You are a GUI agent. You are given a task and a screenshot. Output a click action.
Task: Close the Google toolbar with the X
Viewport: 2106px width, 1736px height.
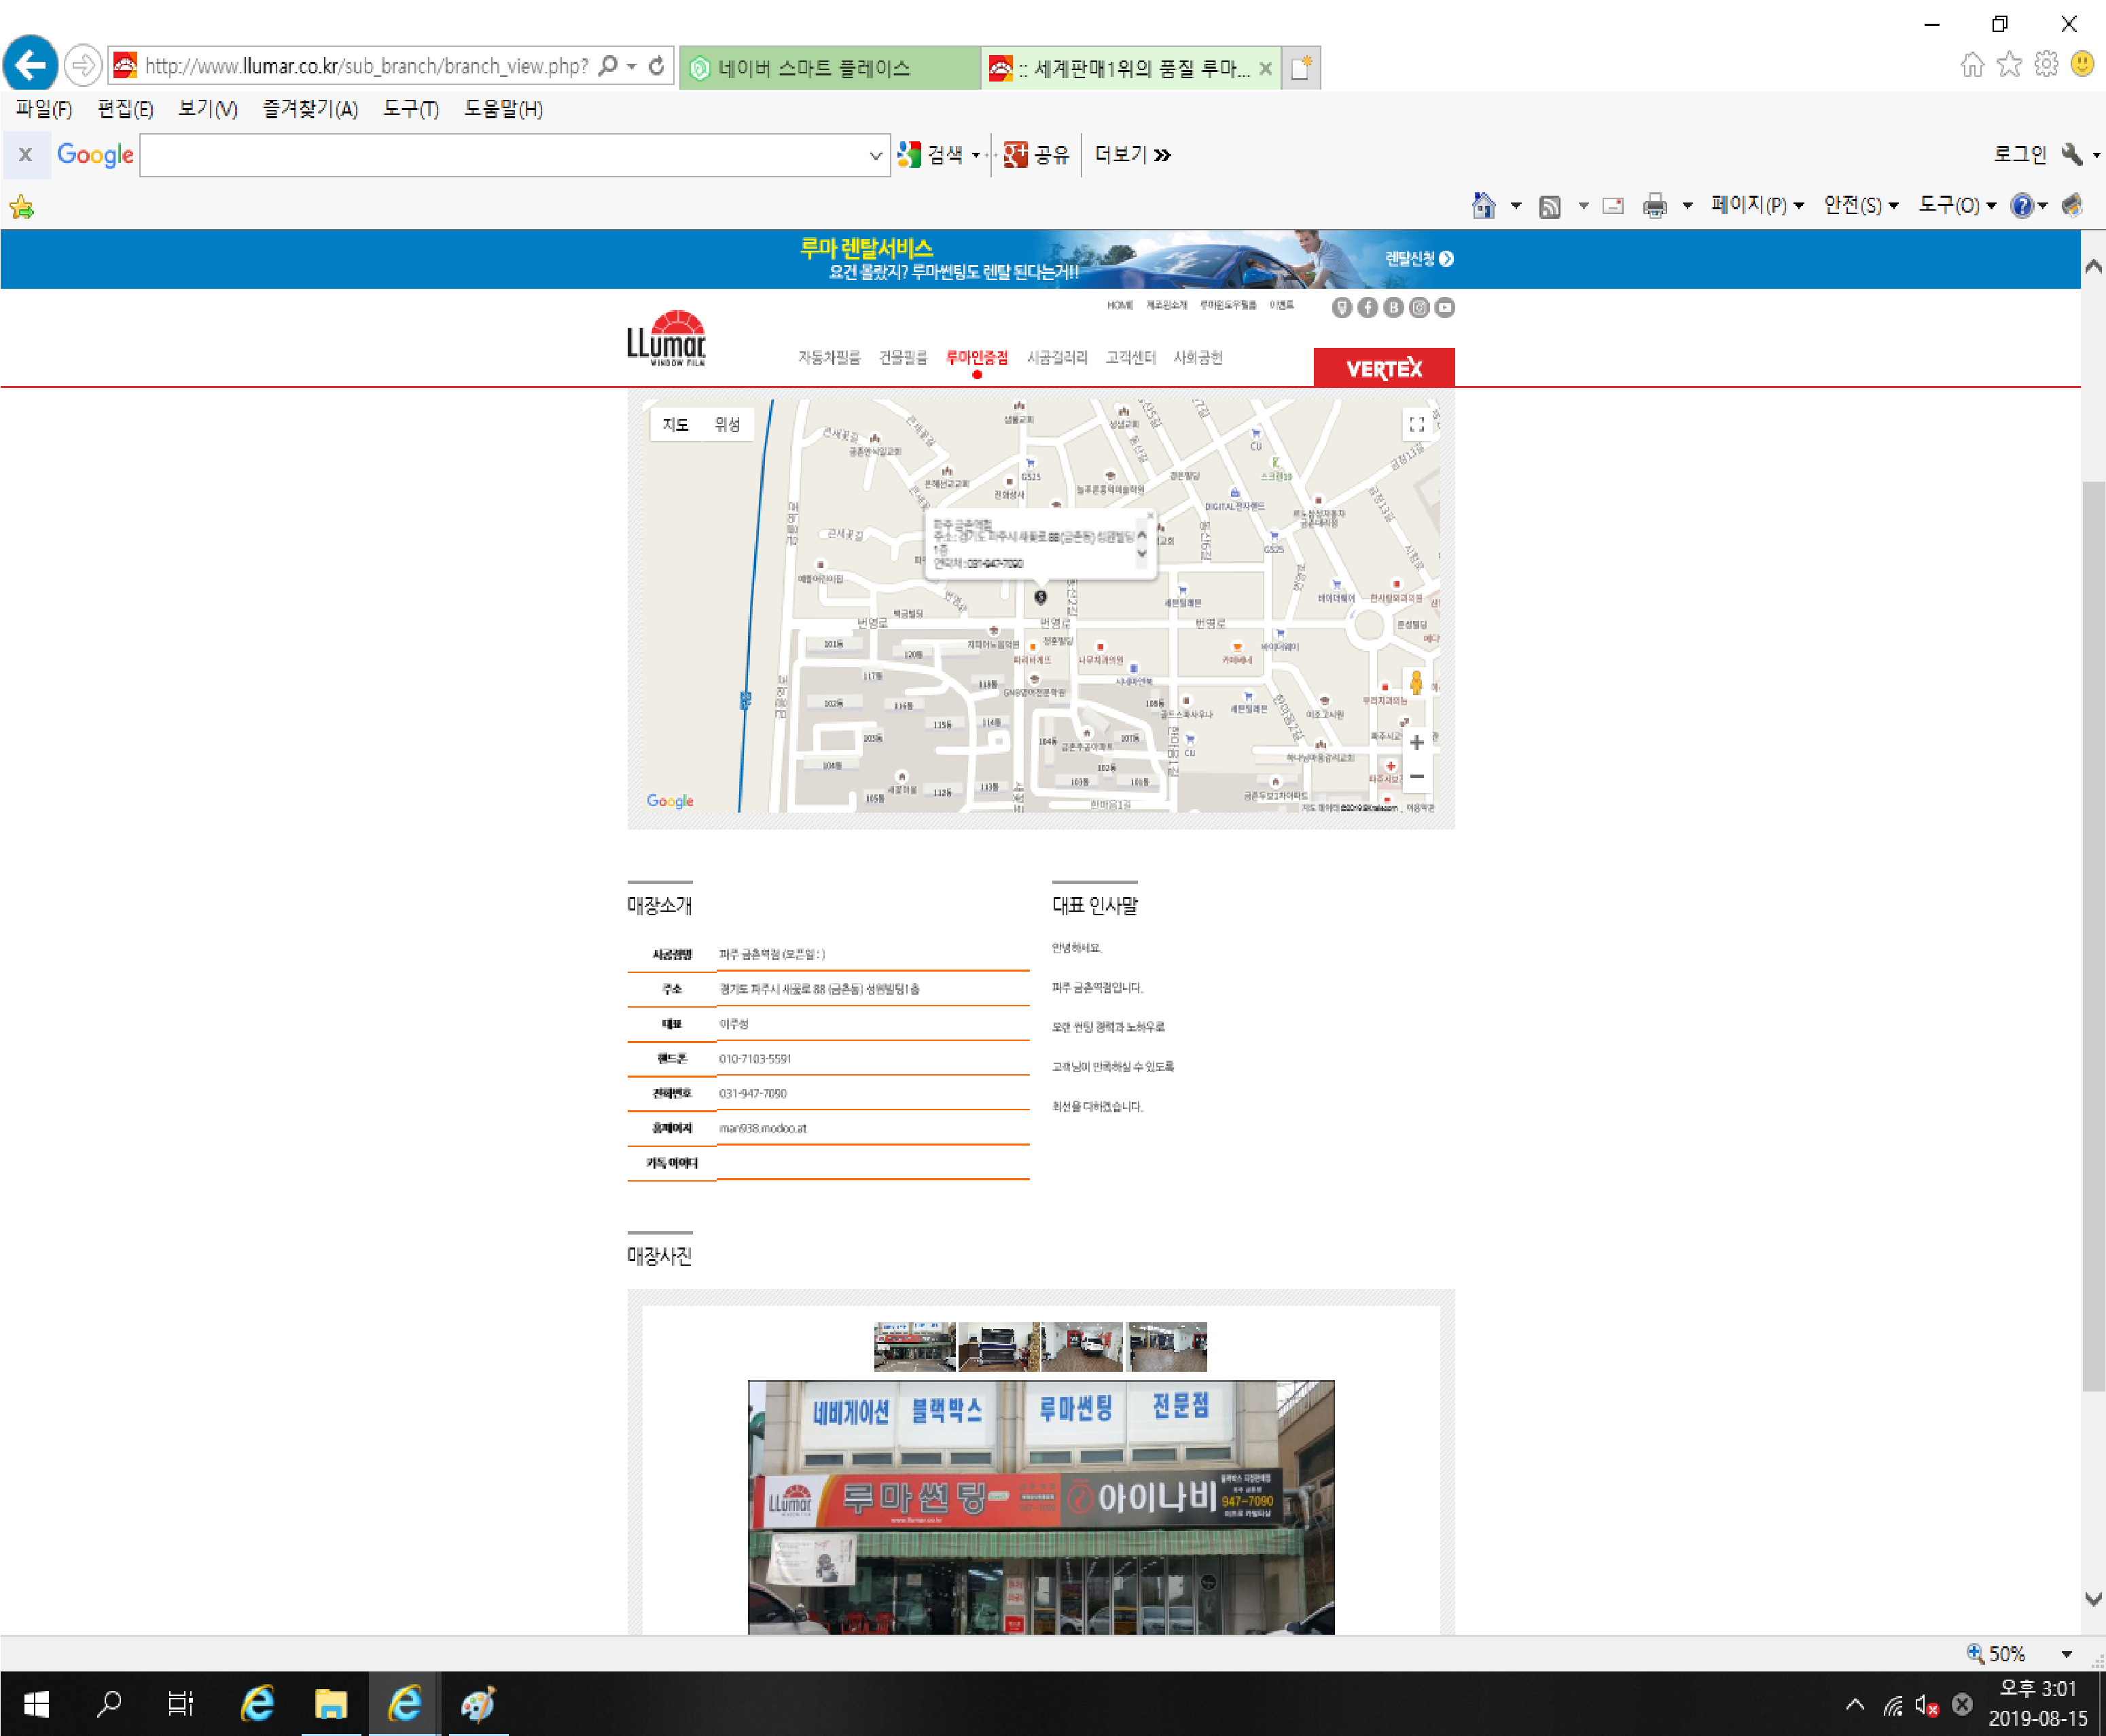coord(26,154)
